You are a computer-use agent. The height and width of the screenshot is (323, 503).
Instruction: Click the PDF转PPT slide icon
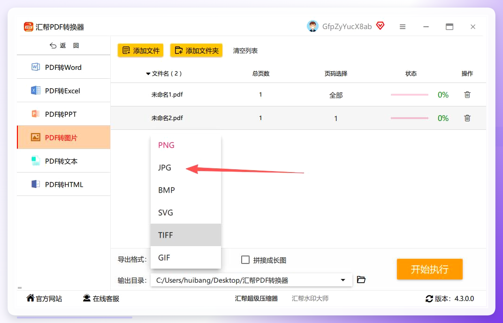tap(36, 114)
